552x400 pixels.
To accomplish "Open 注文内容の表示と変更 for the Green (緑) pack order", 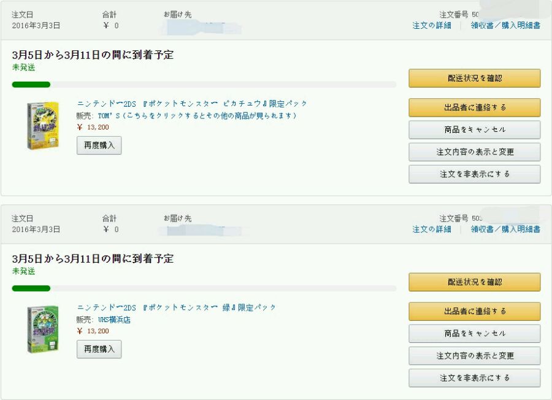I will click(x=474, y=355).
